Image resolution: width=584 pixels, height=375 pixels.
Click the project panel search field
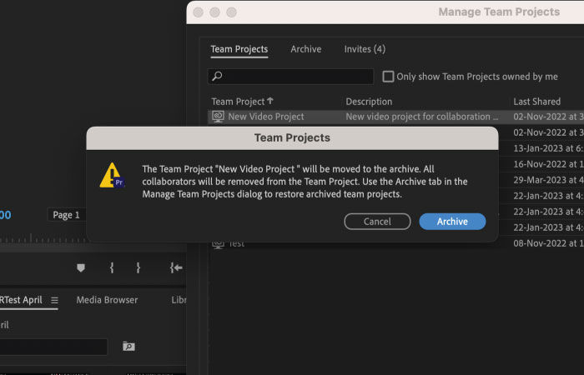coord(53,347)
